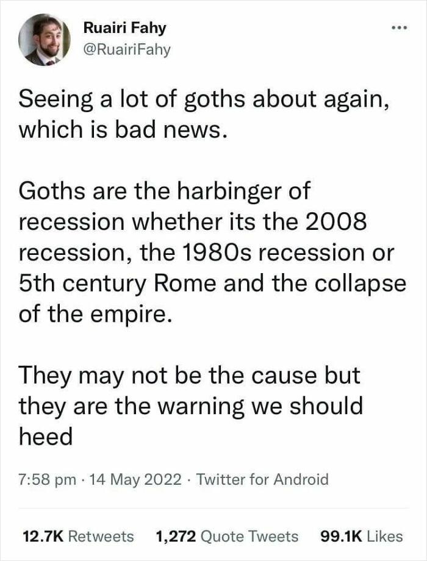Viewport: 427px width, 561px height.
Task: Open the three-dot more options menu
Action: [x=399, y=30]
